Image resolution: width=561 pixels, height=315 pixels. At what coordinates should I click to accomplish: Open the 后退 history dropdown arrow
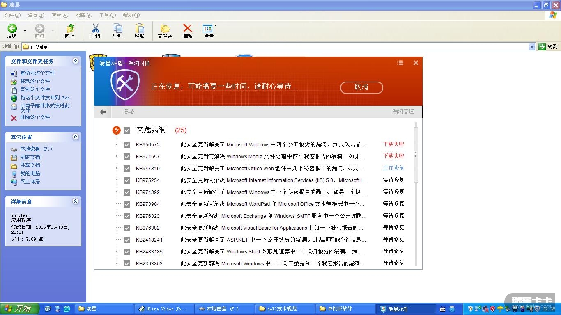coord(25,31)
